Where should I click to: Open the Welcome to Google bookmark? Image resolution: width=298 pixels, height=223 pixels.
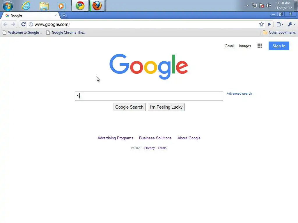pos(22,33)
